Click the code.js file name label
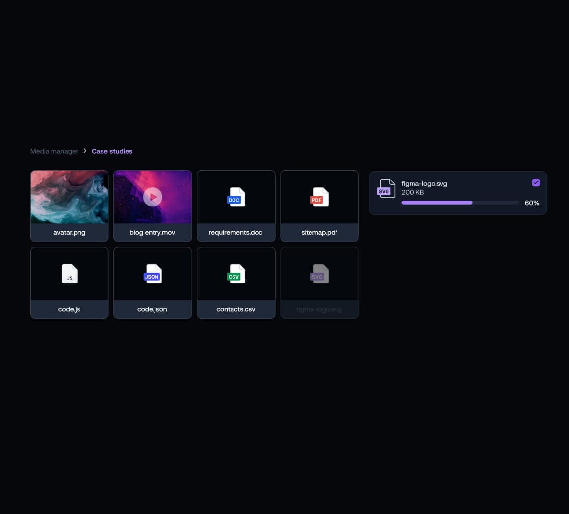Screen dimensions: 569x514 pos(69,309)
